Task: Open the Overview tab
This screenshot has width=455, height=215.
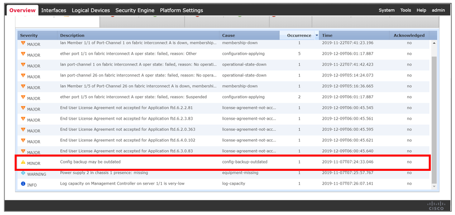Action: (x=23, y=10)
